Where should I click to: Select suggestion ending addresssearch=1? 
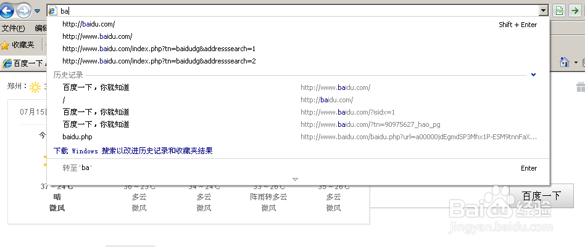pyautogui.click(x=297, y=49)
